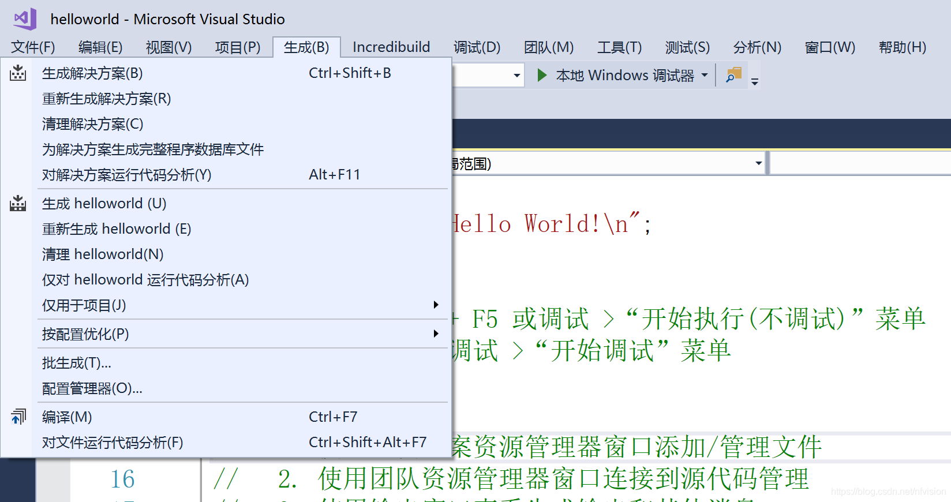Click the "Hello World!\n" string in code
The height and width of the screenshot is (502, 951).
point(547,224)
